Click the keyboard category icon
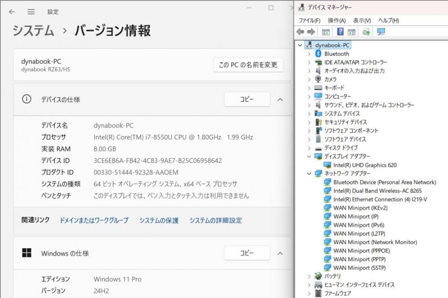 318,88
